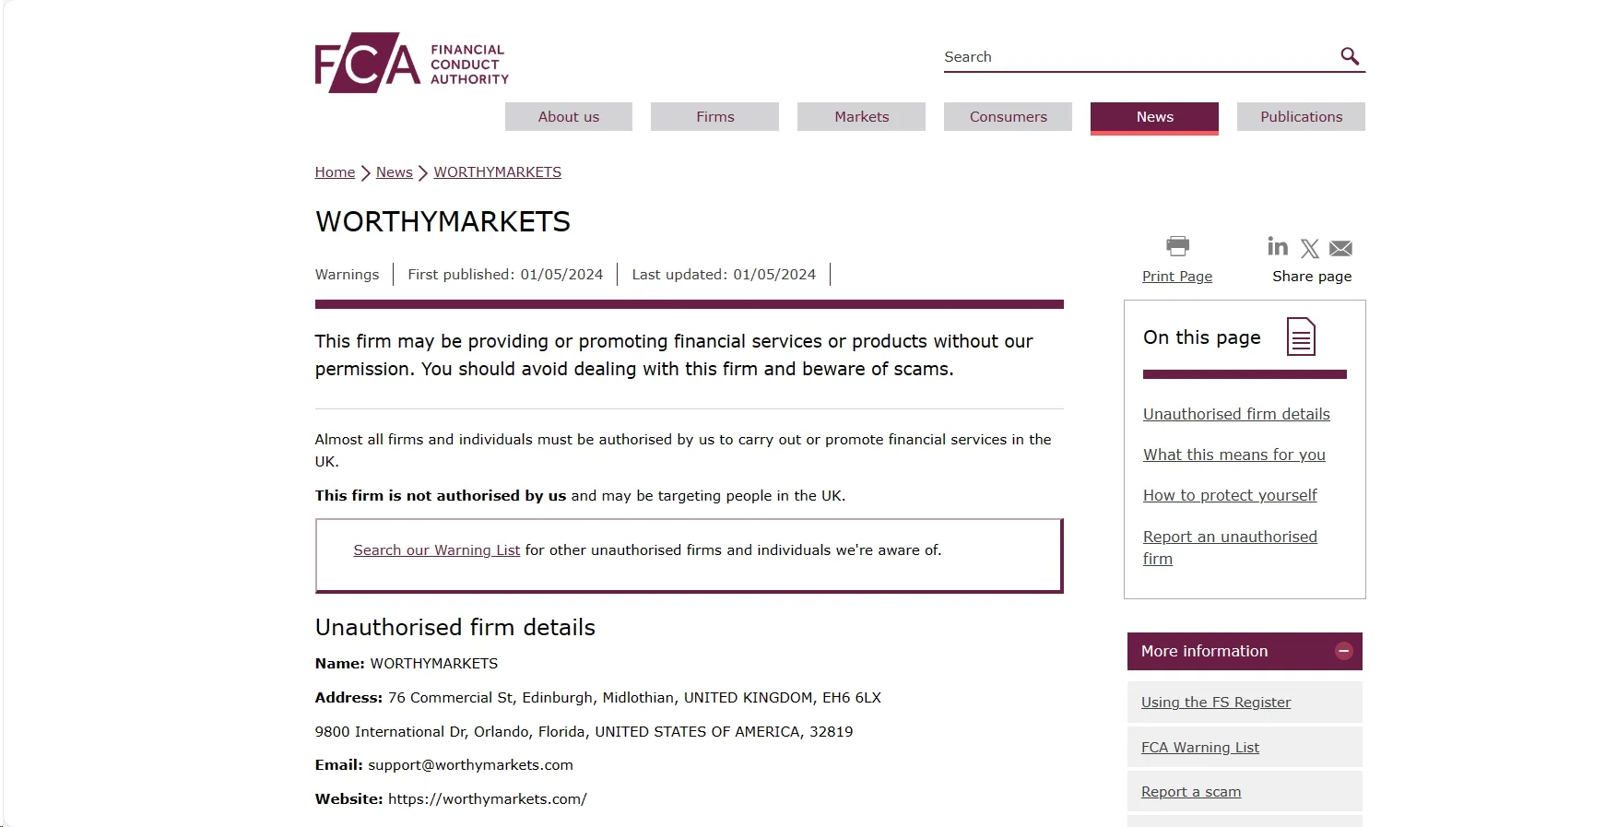Open Search our Warning List link

point(437,550)
